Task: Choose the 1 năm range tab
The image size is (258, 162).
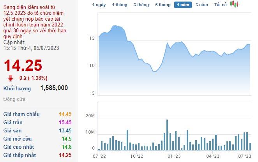Action: coord(183,5)
